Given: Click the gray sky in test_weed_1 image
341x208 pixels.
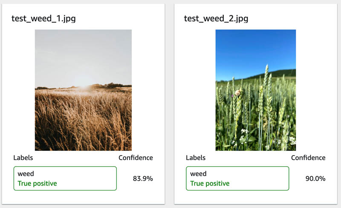Looking at the screenshot, I should click(x=83, y=57).
